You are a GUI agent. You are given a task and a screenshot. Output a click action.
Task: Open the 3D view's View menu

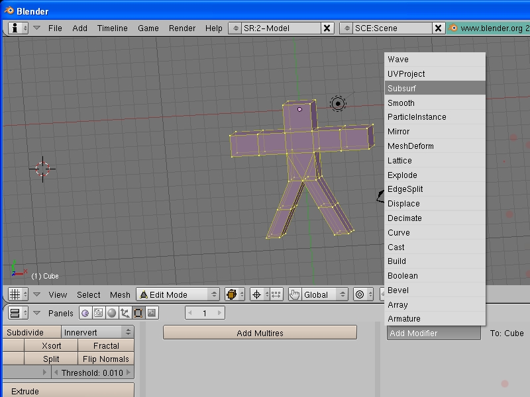tap(58, 294)
